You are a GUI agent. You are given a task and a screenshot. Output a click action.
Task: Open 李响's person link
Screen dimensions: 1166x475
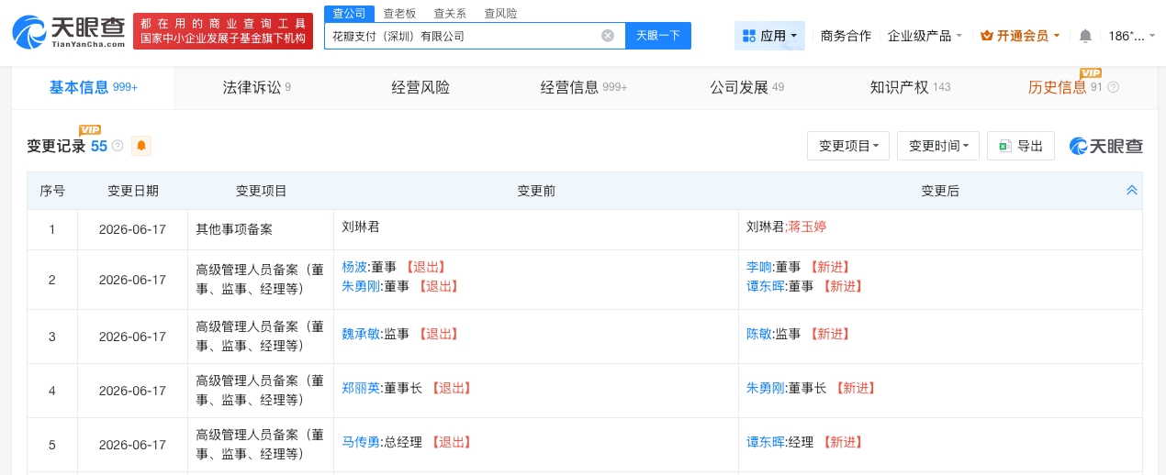click(x=759, y=267)
